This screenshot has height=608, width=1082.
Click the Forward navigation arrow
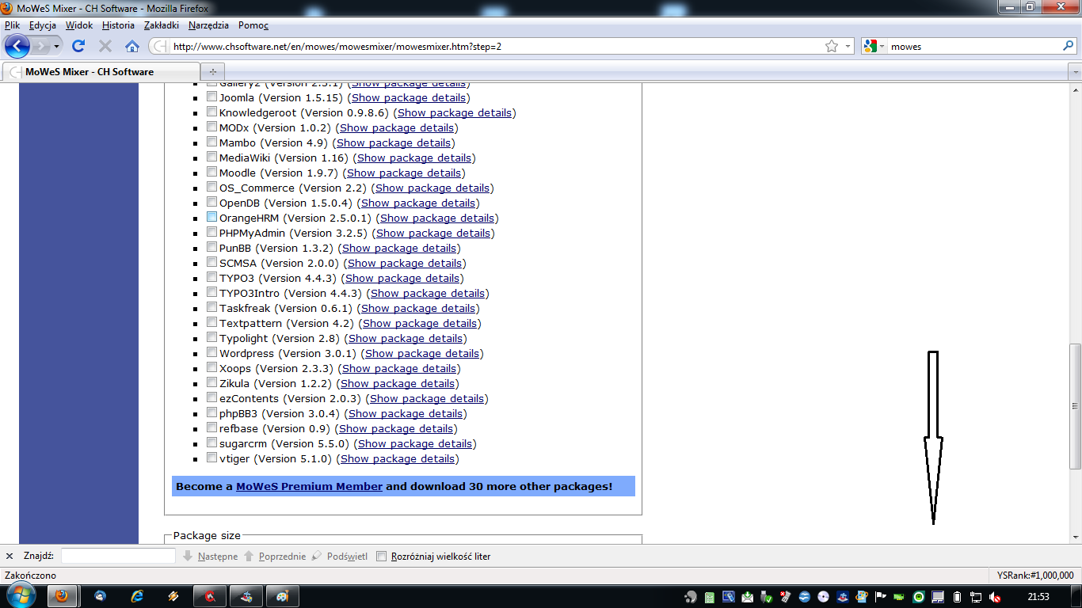[40, 46]
